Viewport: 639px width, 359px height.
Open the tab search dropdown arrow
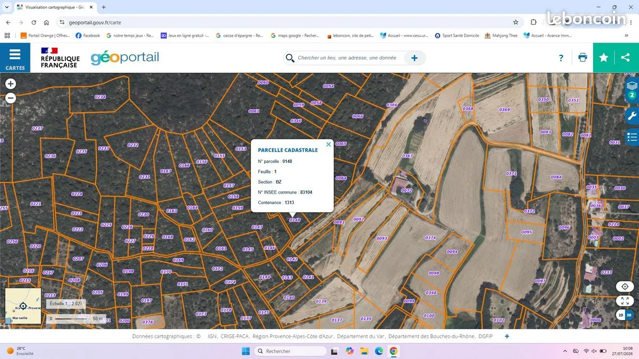click(x=6, y=7)
